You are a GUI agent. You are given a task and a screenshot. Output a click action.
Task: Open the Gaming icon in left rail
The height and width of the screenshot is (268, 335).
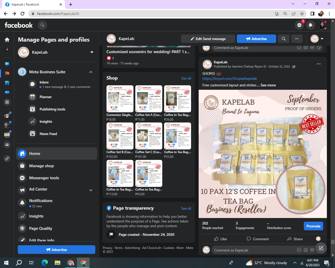[7, 92]
